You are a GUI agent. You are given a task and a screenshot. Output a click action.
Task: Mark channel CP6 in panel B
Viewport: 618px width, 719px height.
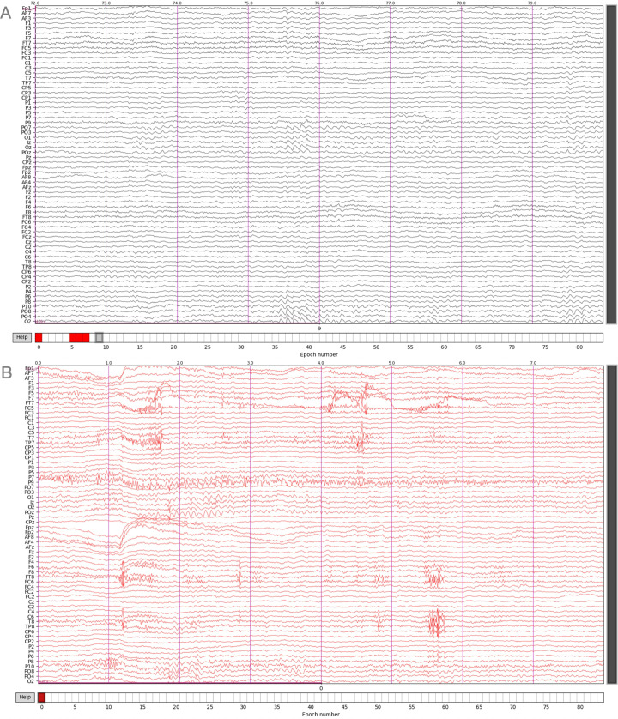pos(29,631)
